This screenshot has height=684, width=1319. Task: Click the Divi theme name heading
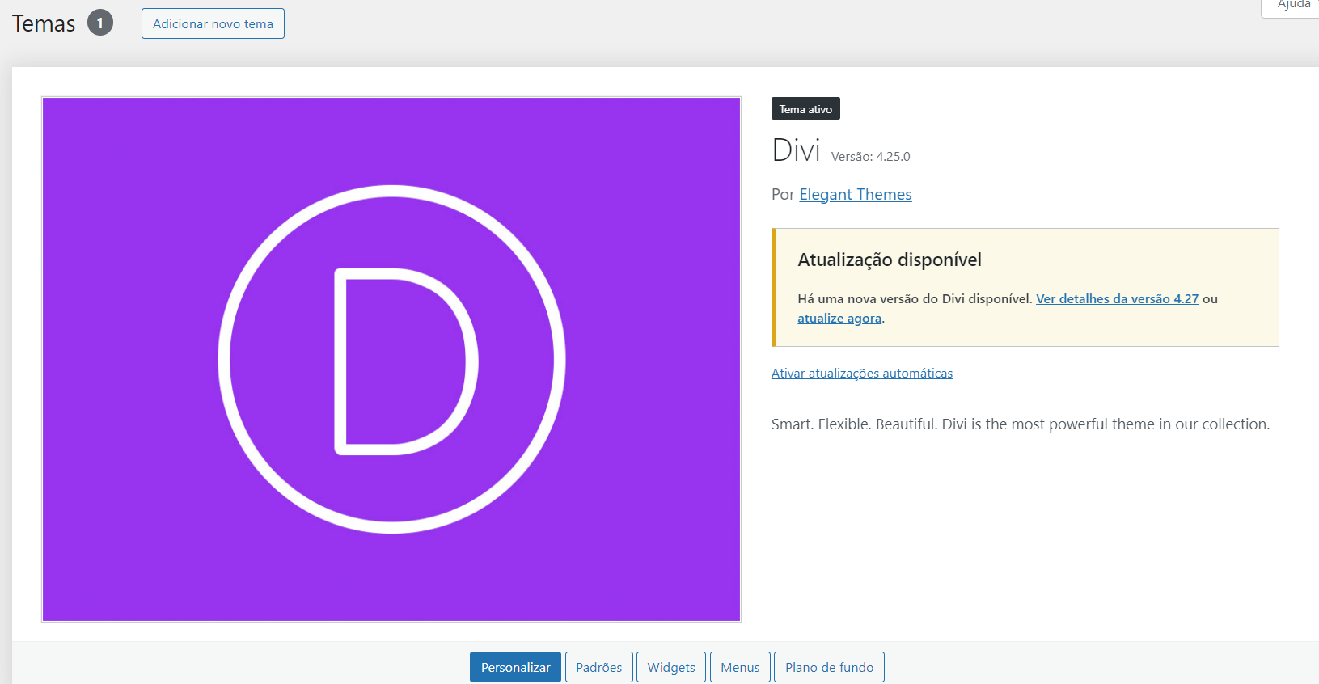796,150
